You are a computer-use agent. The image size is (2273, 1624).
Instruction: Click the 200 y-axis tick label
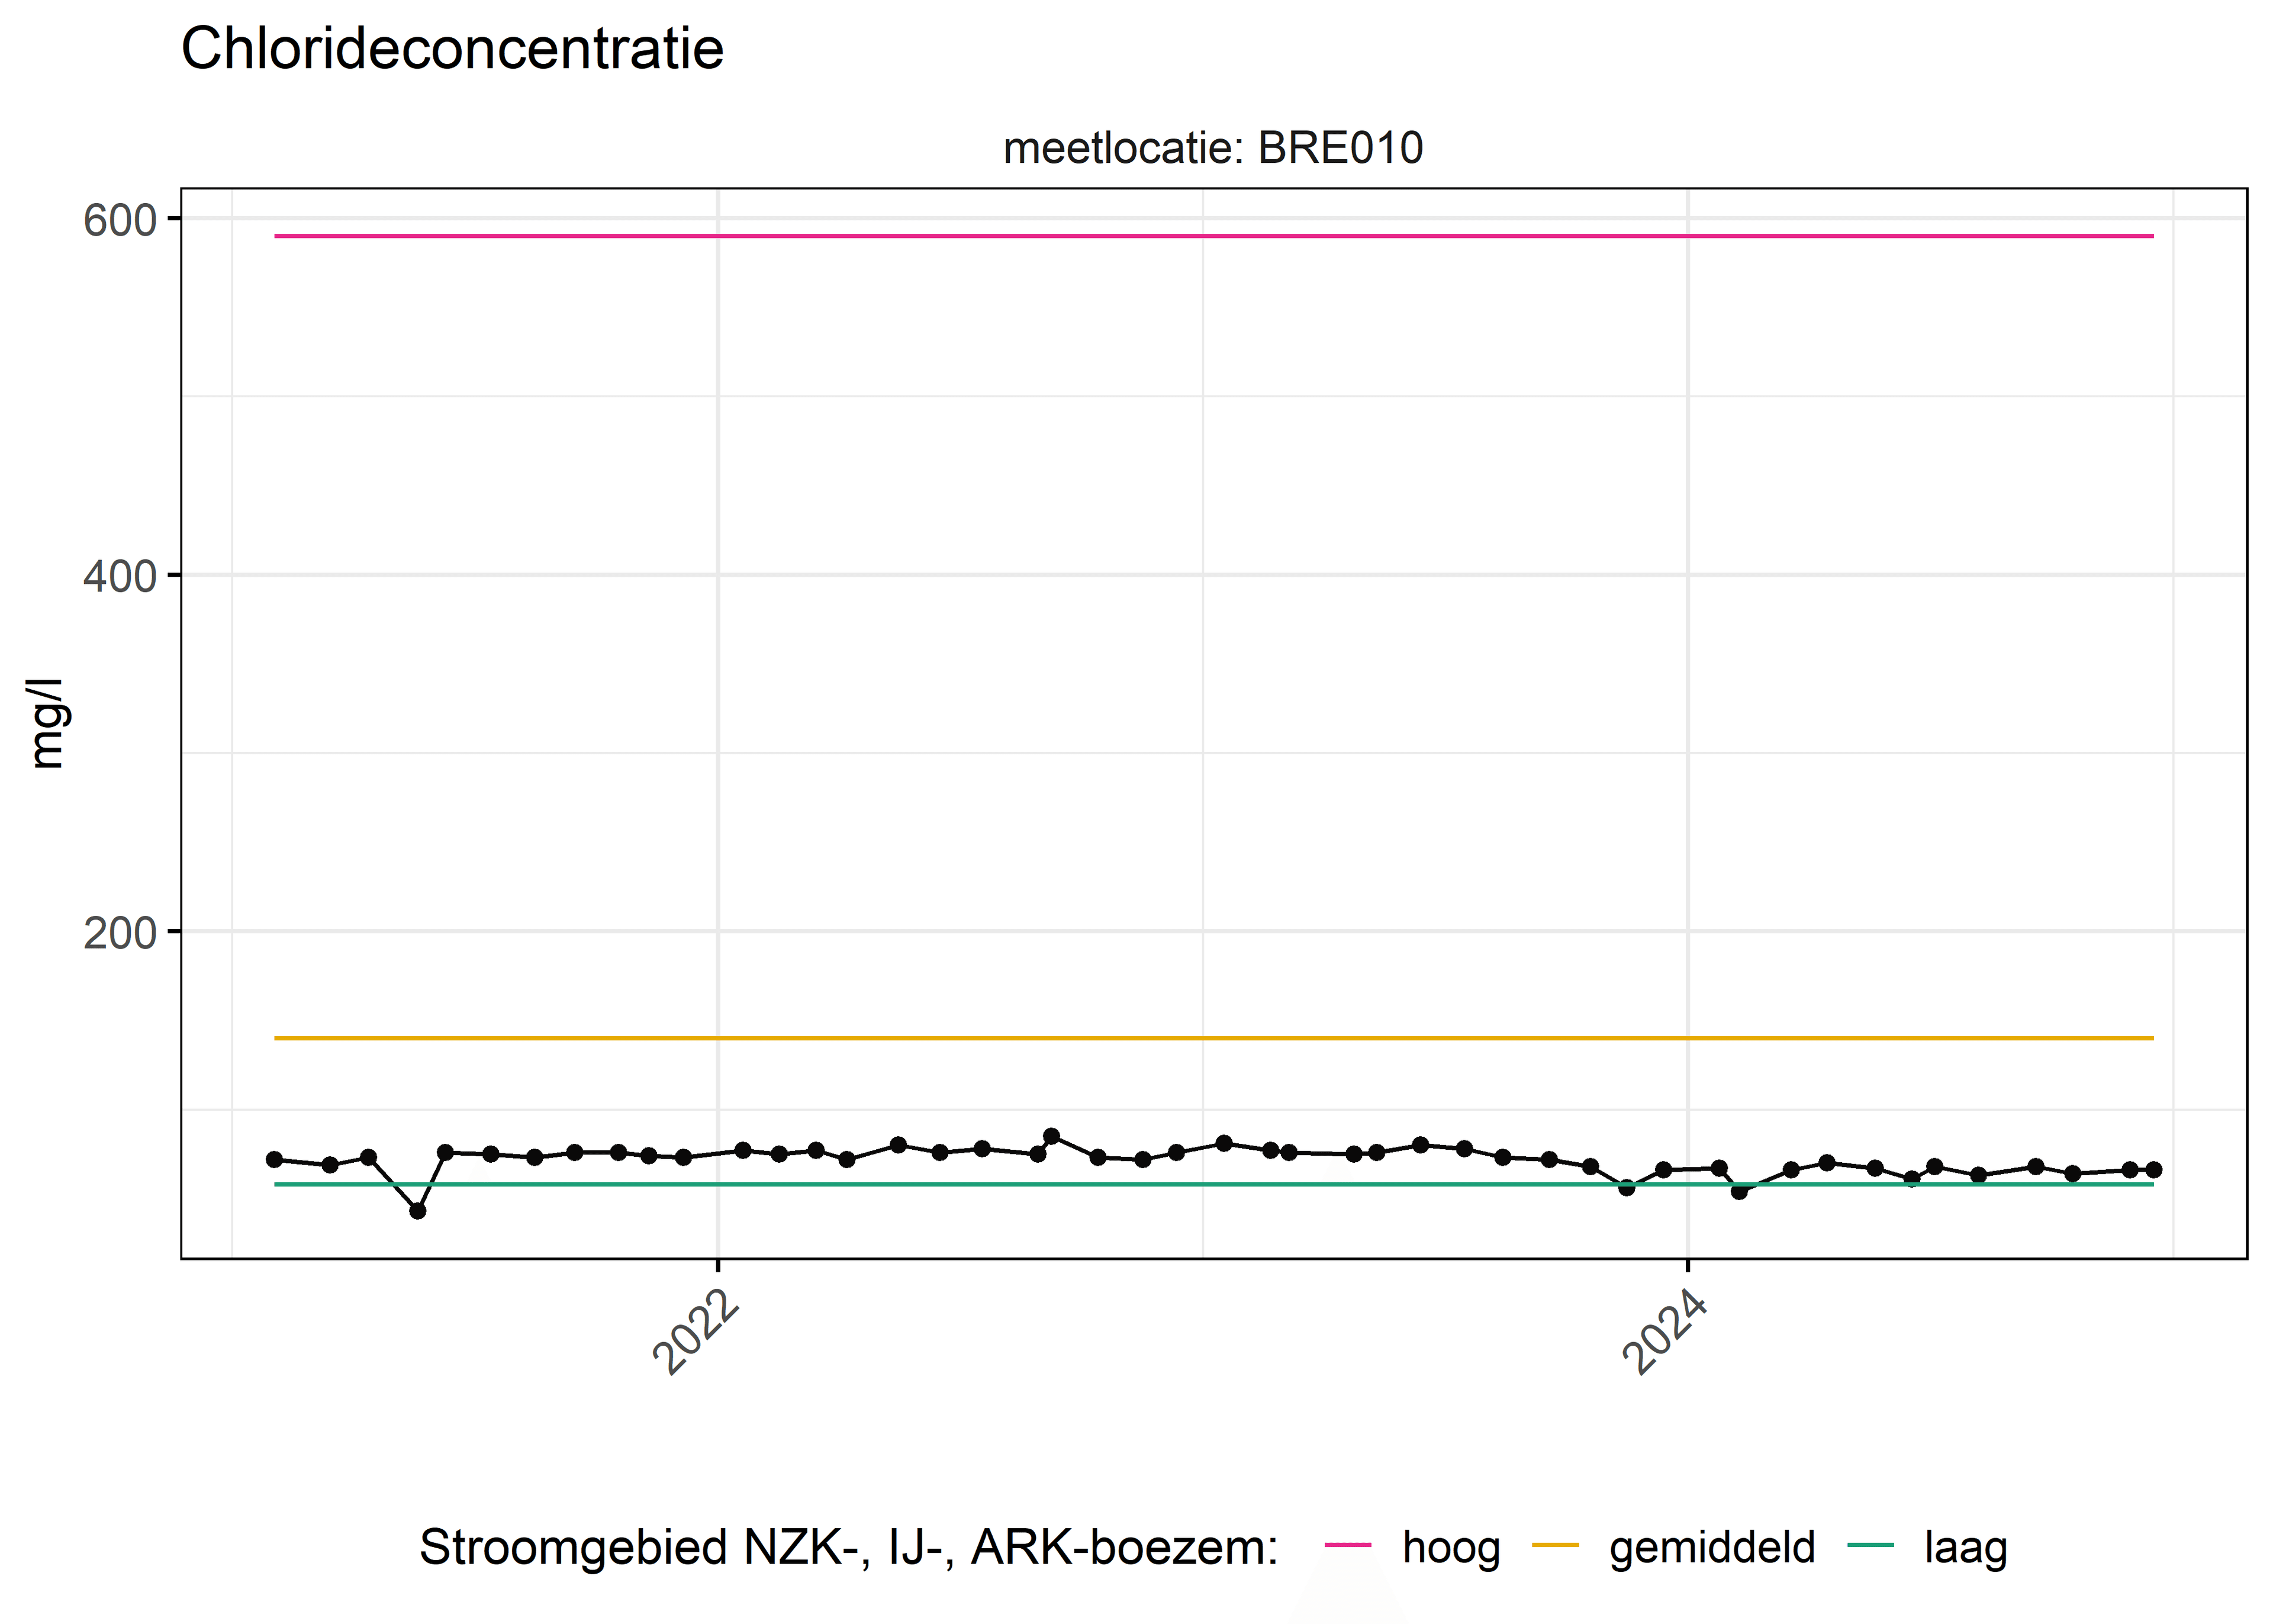coord(120,933)
